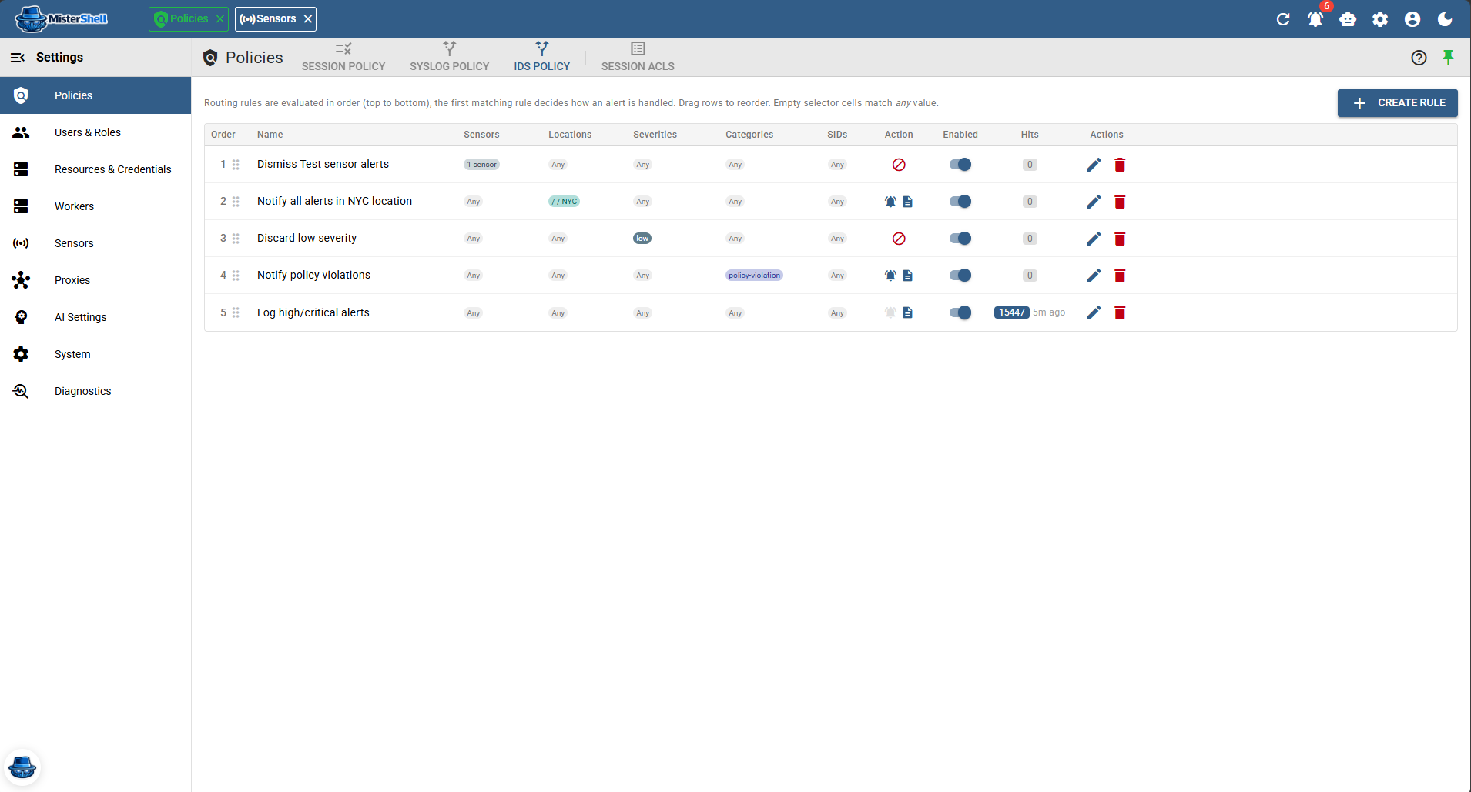Delete the Discard low severity rule
The width and height of the screenshot is (1471, 792).
pyautogui.click(x=1120, y=239)
